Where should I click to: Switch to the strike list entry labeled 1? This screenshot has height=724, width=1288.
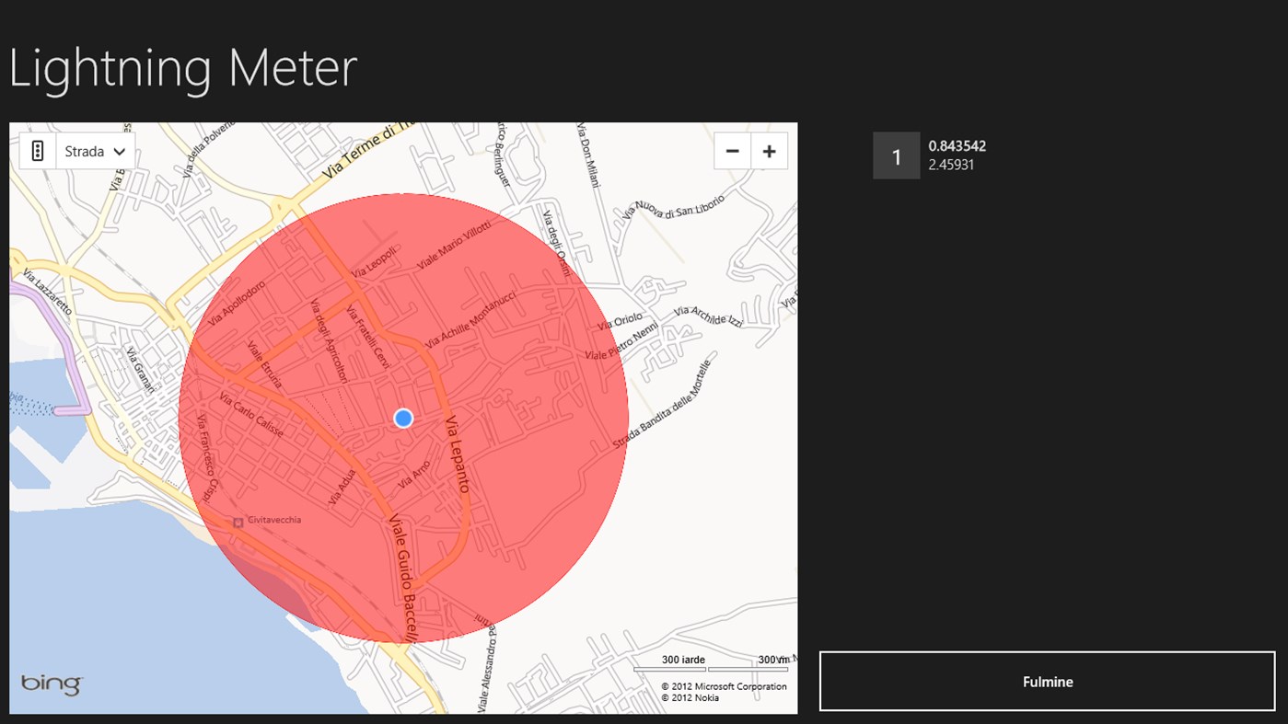(895, 155)
